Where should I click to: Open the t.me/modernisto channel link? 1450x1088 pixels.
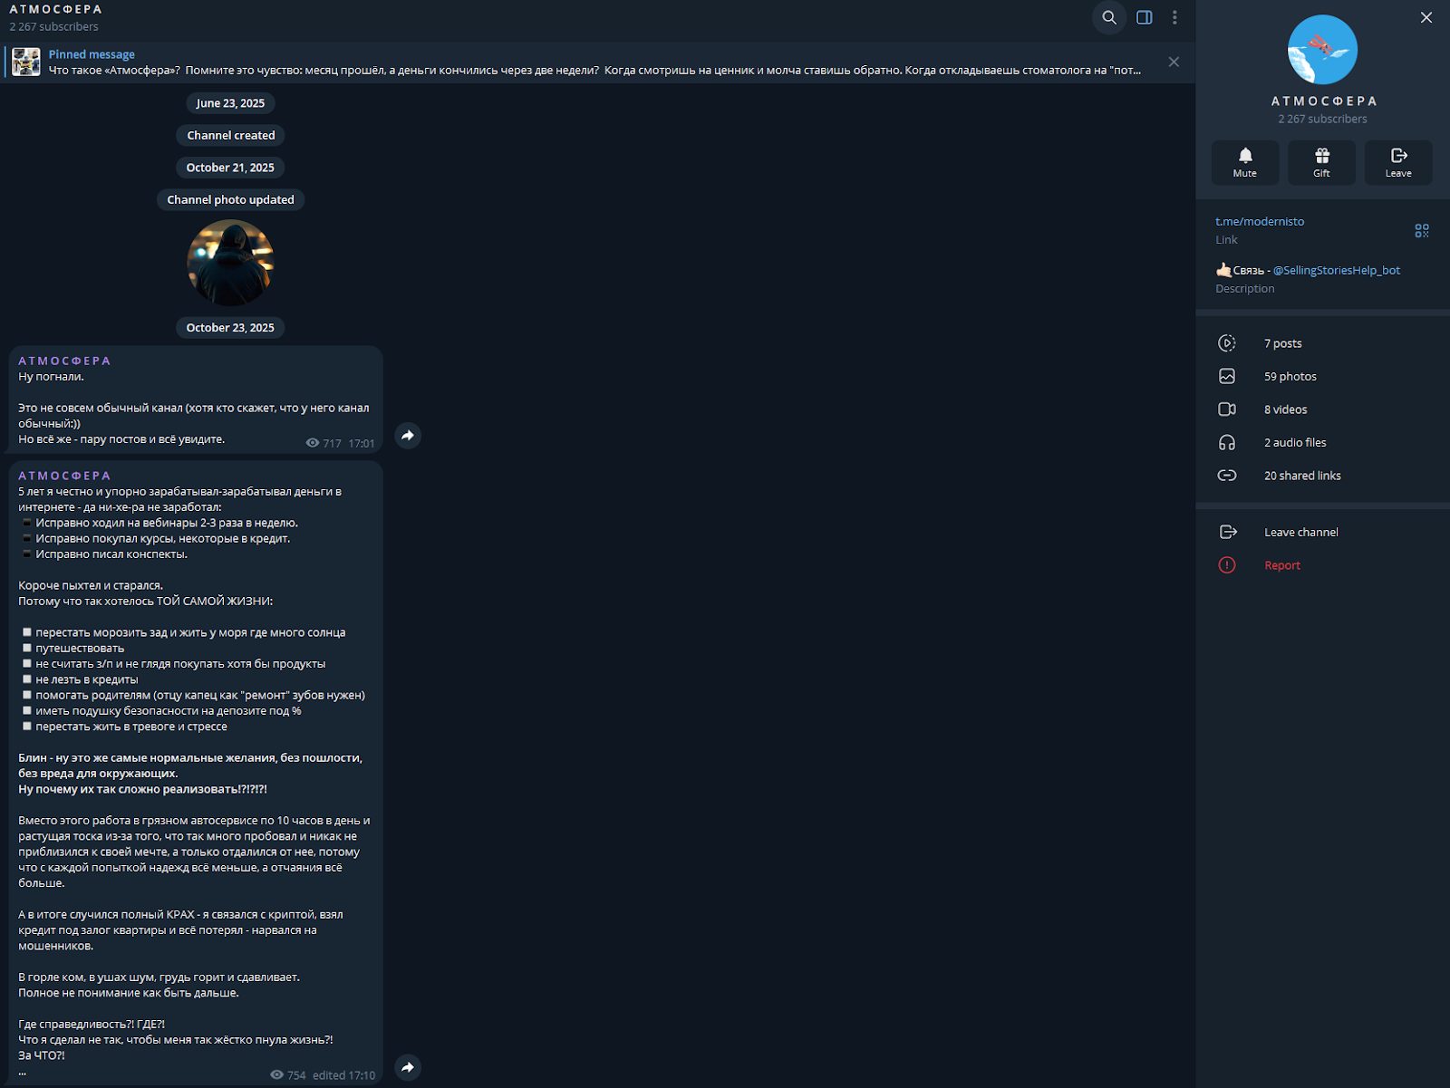click(1260, 221)
